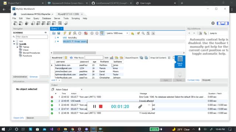Expand the sys schema node

tap(14, 41)
